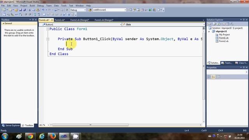Open the Window menu
249x140 pixels.
[x=79, y=5]
